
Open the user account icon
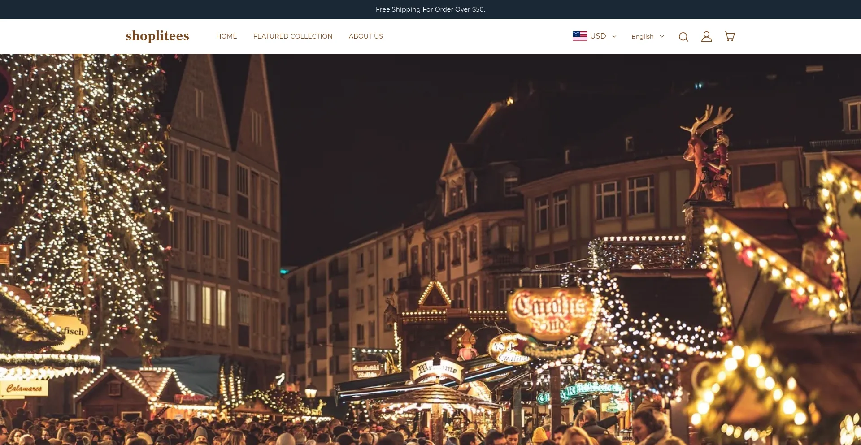[706, 37]
